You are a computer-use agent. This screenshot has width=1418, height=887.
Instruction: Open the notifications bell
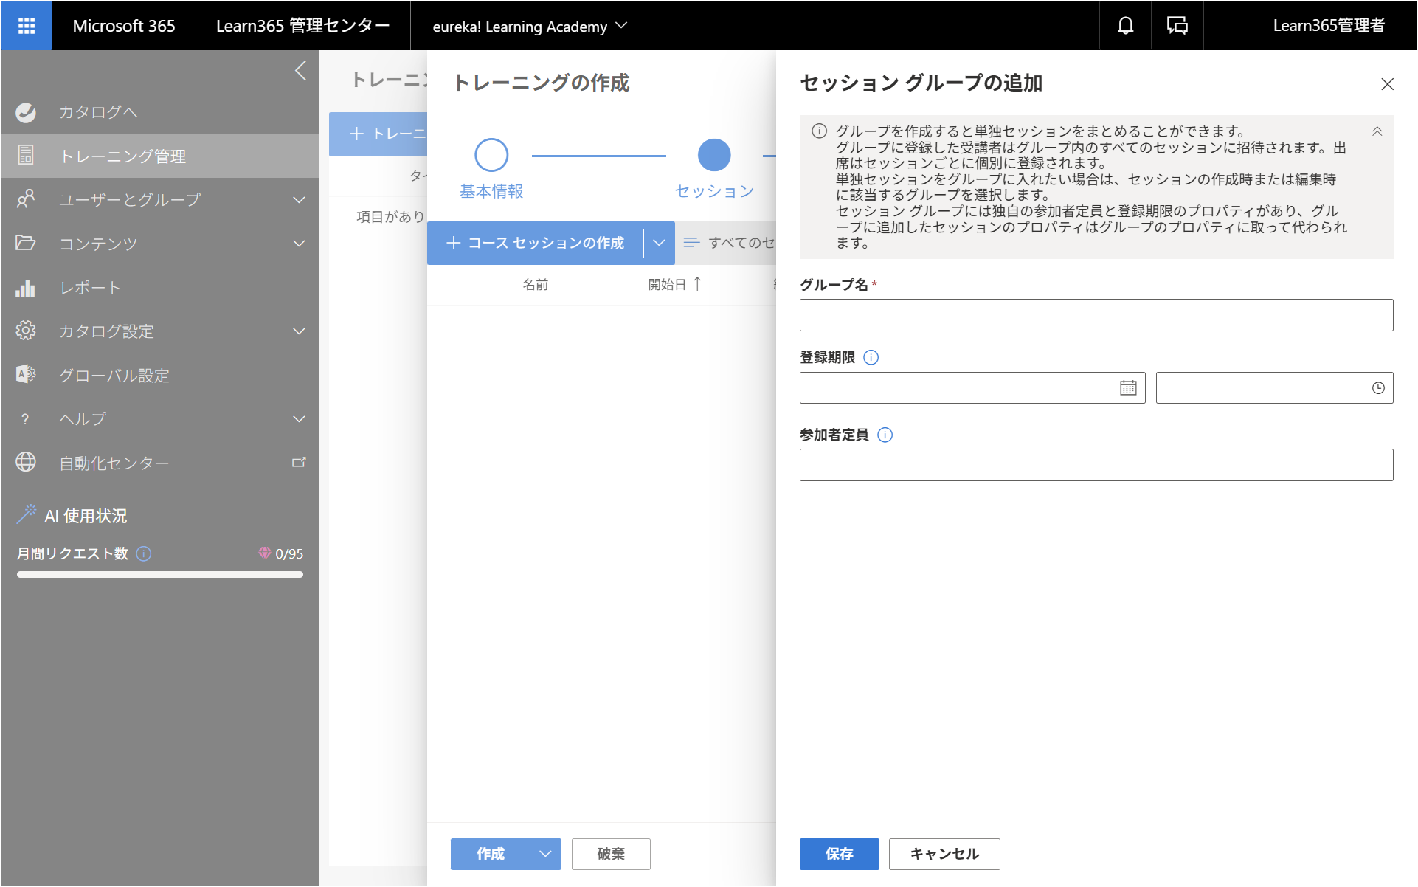[x=1125, y=26]
